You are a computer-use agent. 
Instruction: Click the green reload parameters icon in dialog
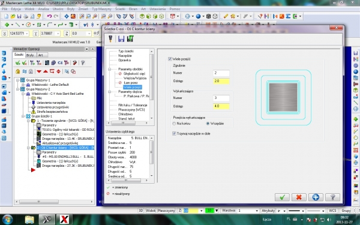click(x=130, y=39)
